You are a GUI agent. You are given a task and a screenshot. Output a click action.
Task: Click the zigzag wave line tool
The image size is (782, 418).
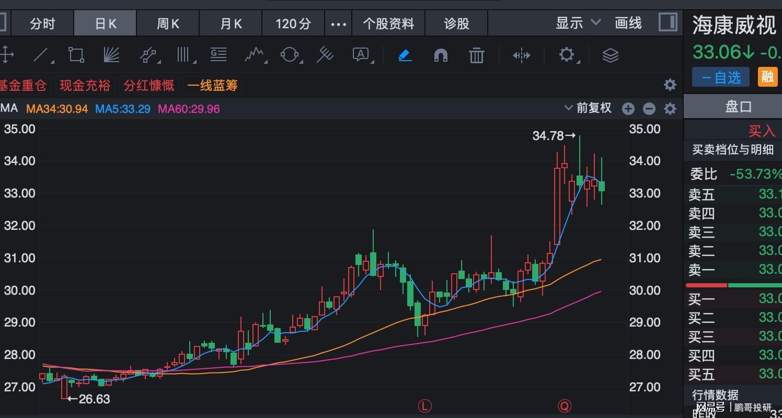click(255, 55)
